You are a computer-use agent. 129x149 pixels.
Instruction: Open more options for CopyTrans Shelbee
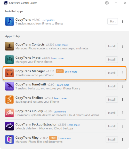[x=122, y=100]
